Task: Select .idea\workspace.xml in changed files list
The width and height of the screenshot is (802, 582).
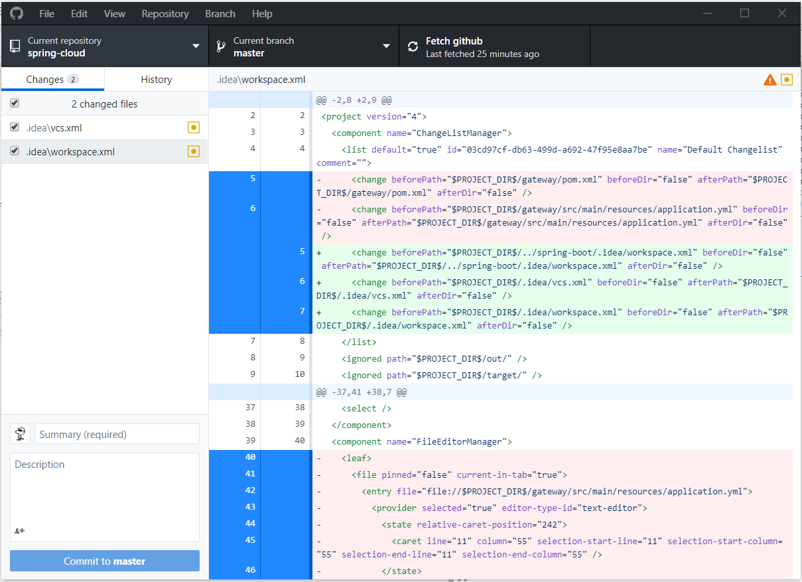Action: 105,151
